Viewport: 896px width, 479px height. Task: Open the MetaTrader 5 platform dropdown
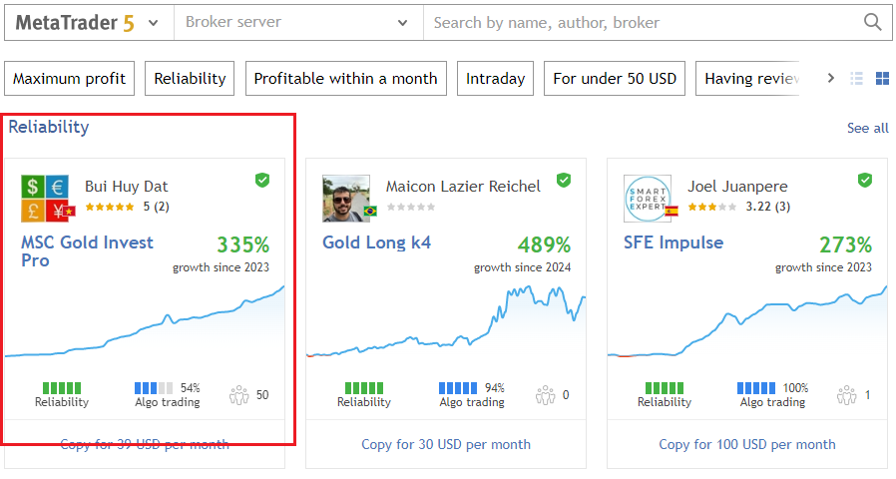coord(89,23)
